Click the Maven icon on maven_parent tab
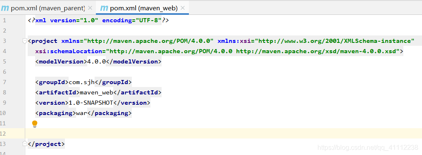The width and height of the screenshot is (422, 155). pyautogui.click(x=5, y=8)
